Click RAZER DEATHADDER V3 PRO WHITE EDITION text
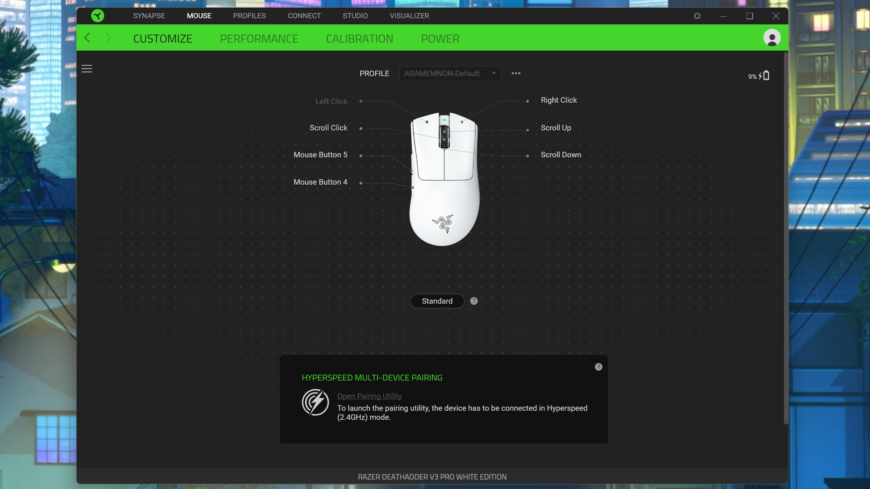 [x=432, y=477]
